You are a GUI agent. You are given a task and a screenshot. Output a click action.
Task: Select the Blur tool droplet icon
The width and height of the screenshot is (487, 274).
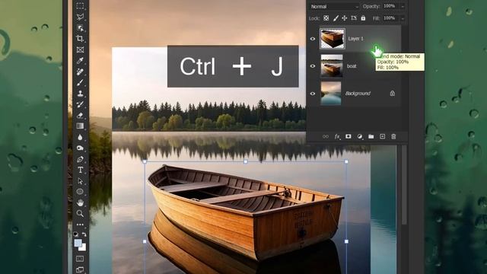coord(80,137)
